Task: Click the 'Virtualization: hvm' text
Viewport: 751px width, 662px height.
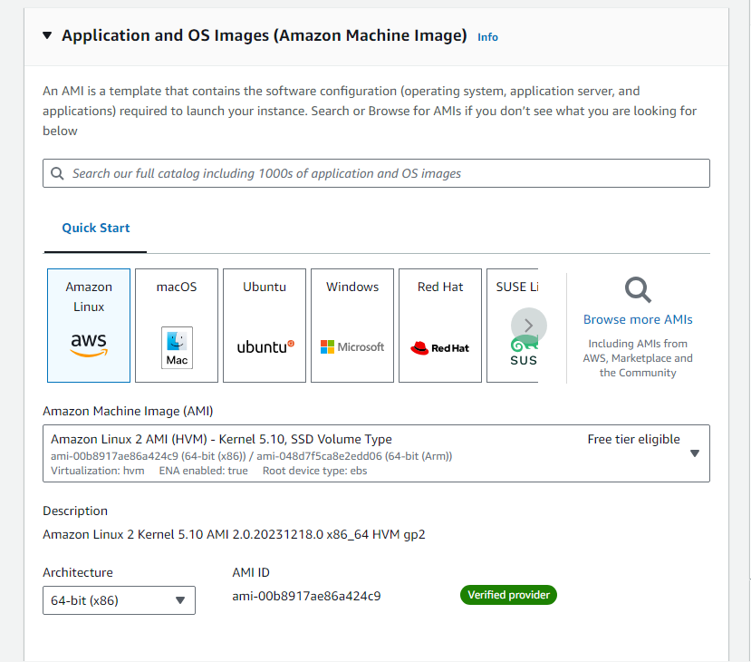Action: click(98, 471)
